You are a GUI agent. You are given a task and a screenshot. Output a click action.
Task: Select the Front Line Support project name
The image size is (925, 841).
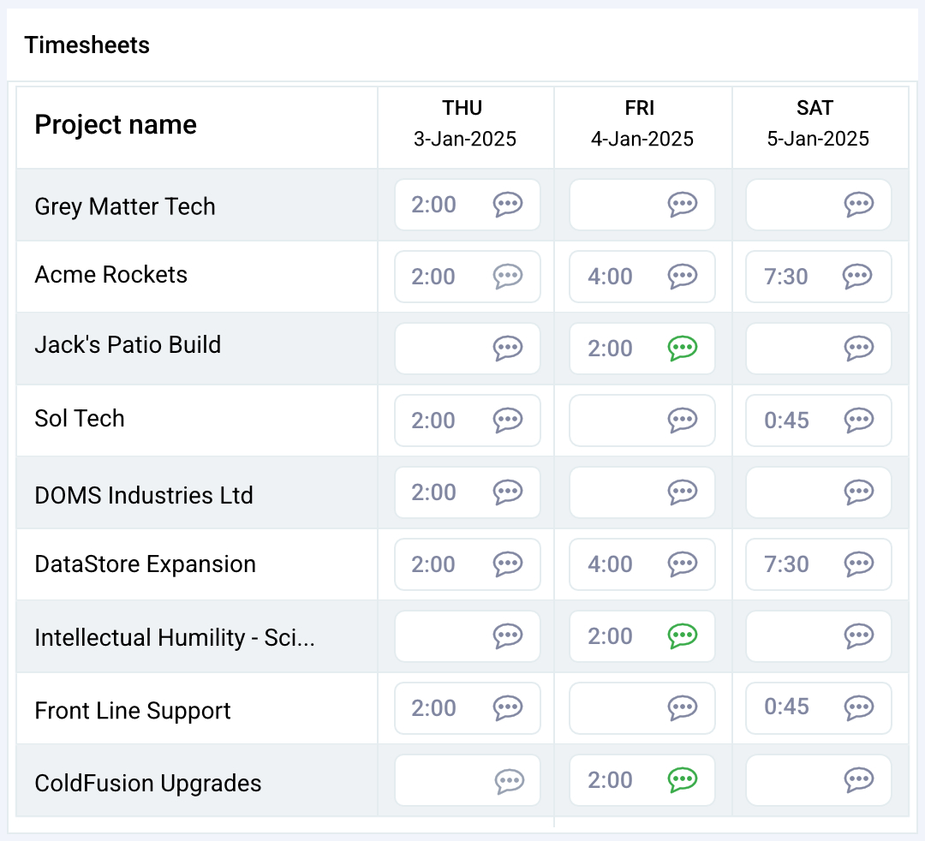point(133,711)
